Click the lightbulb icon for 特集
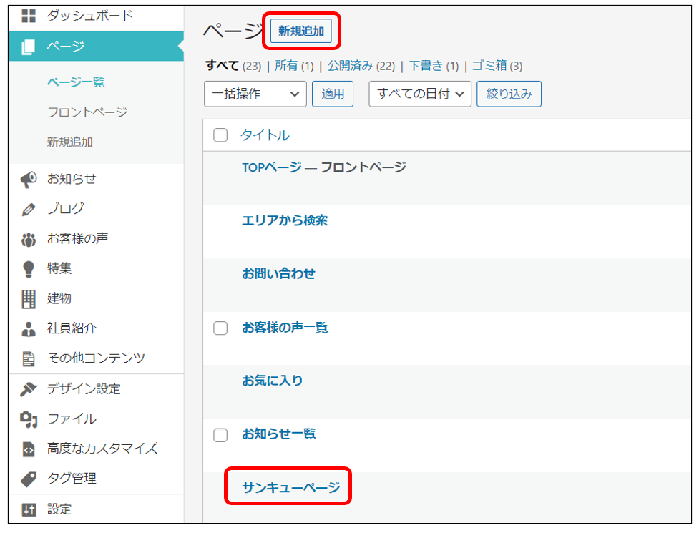This screenshot has width=699, height=533. [x=28, y=269]
